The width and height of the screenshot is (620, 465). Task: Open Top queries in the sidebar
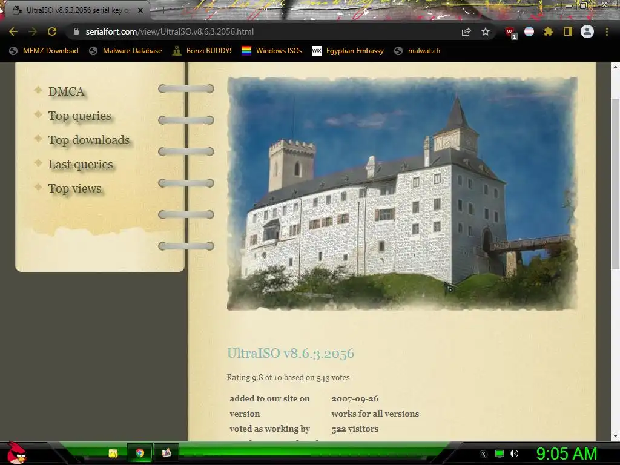(79, 116)
